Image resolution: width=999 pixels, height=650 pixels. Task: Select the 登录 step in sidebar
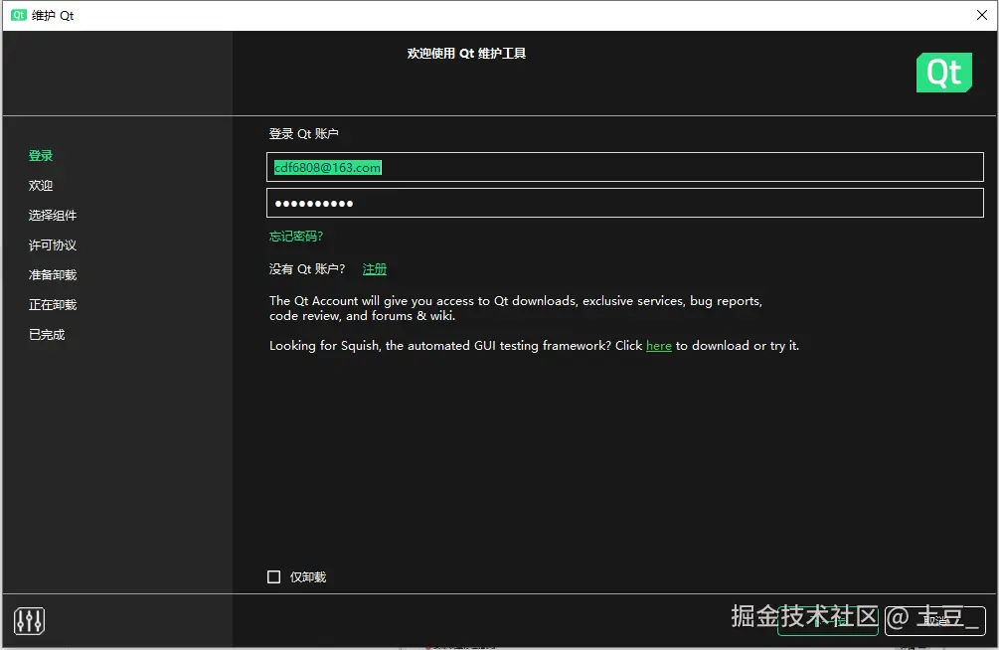coord(41,155)
